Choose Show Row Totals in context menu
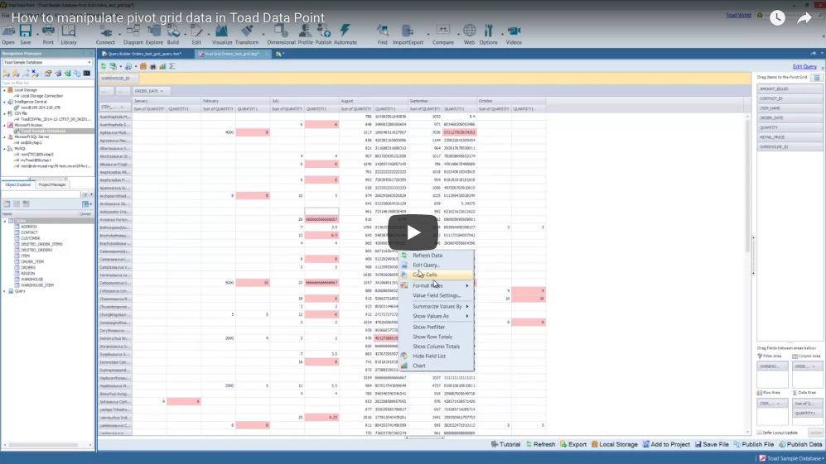Image resolution: width=826 pixels, height=464 pixels. pos(432,337)
